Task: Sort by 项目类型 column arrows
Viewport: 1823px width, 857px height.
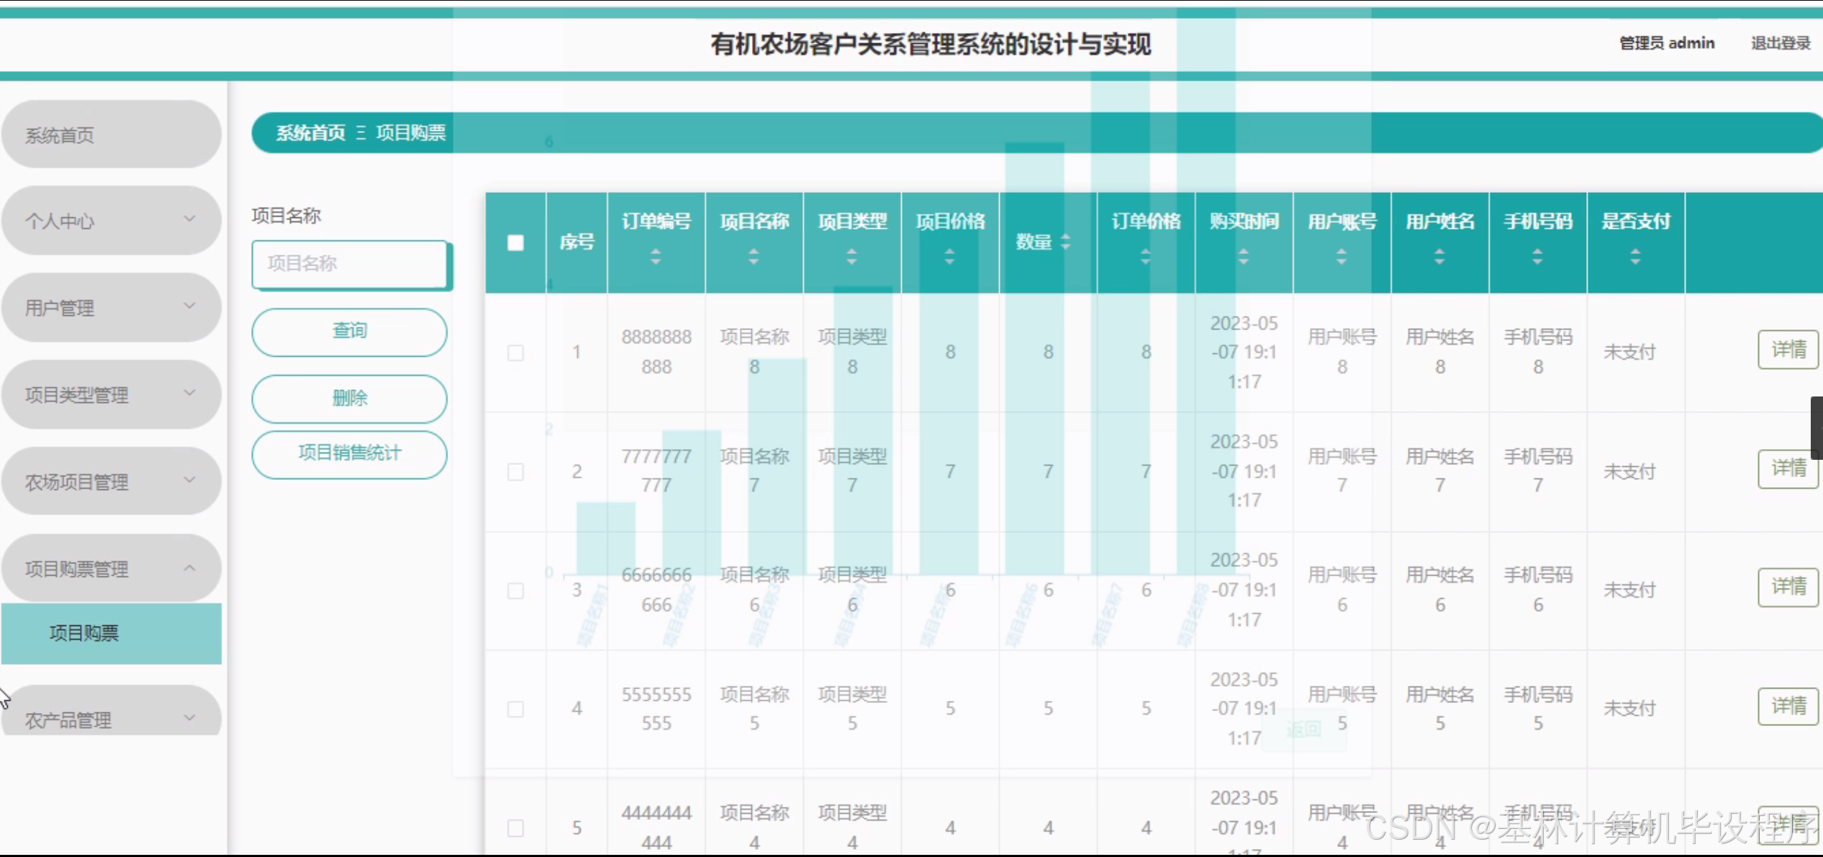Action: pos(851,256)
